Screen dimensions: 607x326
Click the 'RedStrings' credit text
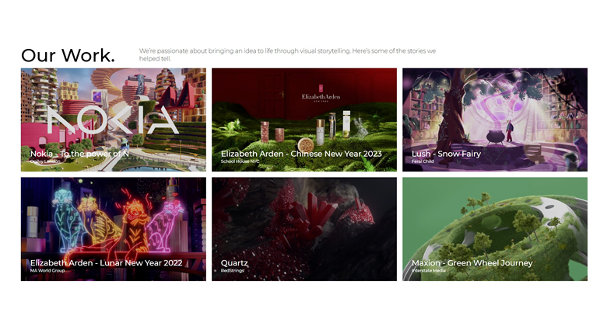click(x=232, y=271)
